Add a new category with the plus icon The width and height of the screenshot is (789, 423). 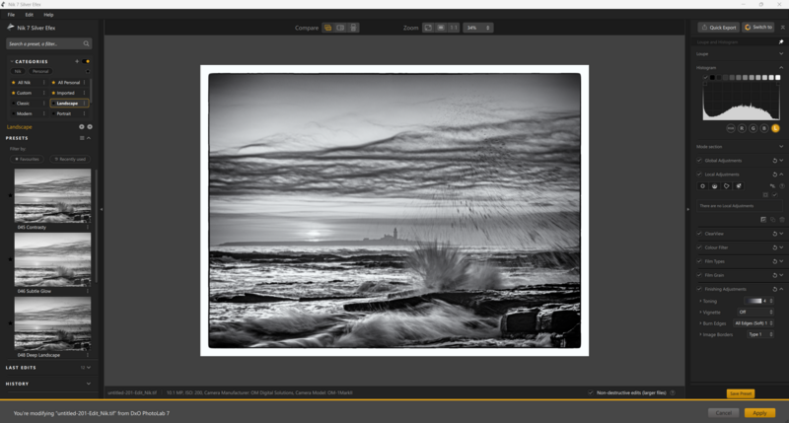pos(77,61)
